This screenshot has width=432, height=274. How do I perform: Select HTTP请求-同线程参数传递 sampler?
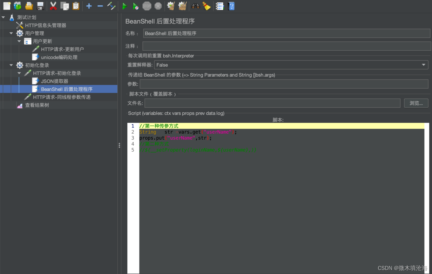62,97
